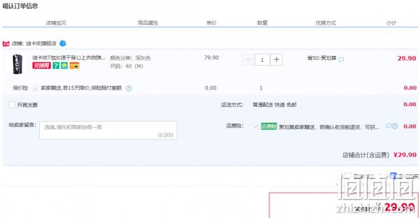Screen dimensions: 420x218
Task: Click the orange credit card payment icon
Action: [x=74, y=66]
